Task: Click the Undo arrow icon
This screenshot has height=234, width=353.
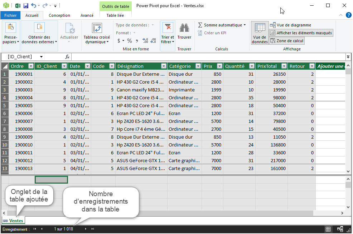Action: coord(34,5)
